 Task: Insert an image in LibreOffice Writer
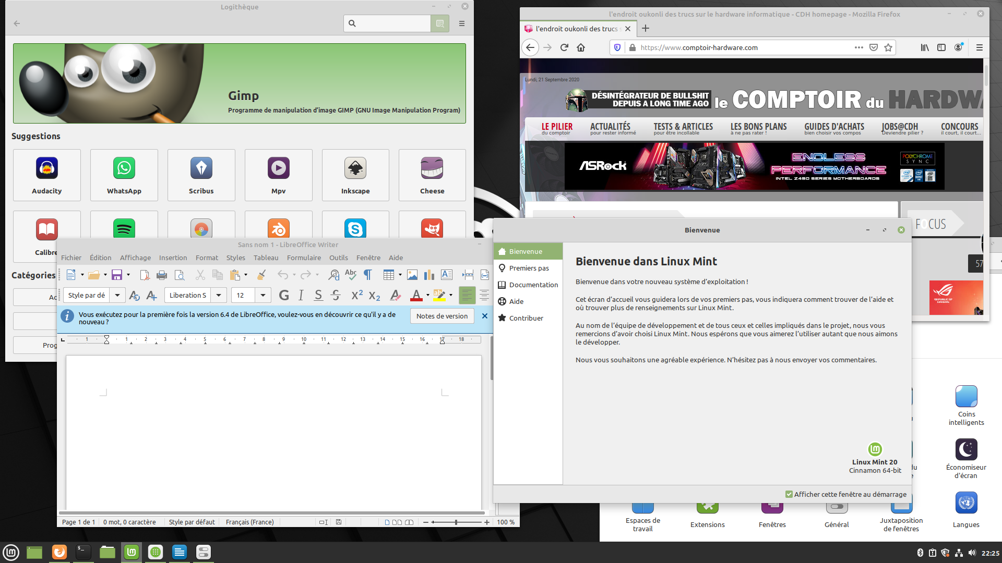pyautogui.click(x=413, y=275)
